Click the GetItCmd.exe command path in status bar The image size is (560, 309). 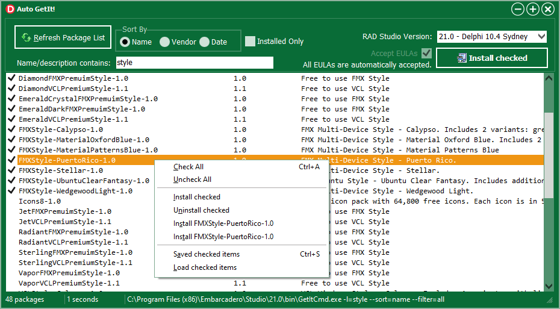285,299
